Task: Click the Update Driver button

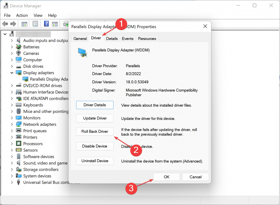Action: pos(95,118)
